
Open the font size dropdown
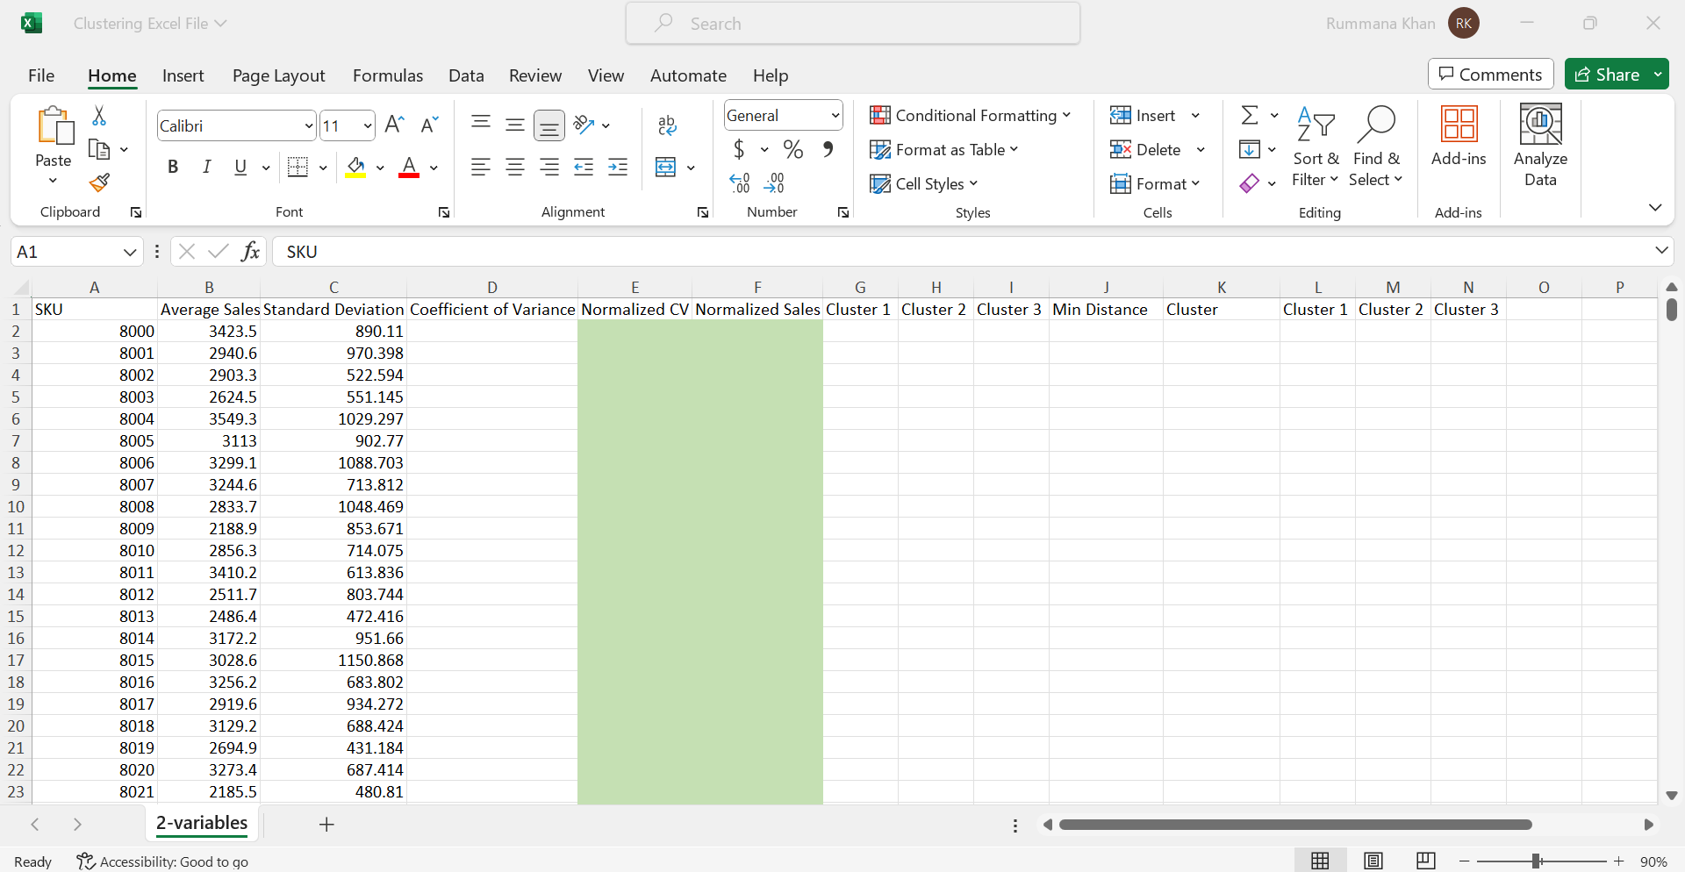click(370, 125)
